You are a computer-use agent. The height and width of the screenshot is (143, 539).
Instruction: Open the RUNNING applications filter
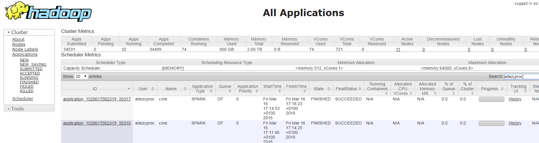click(29, 78)
